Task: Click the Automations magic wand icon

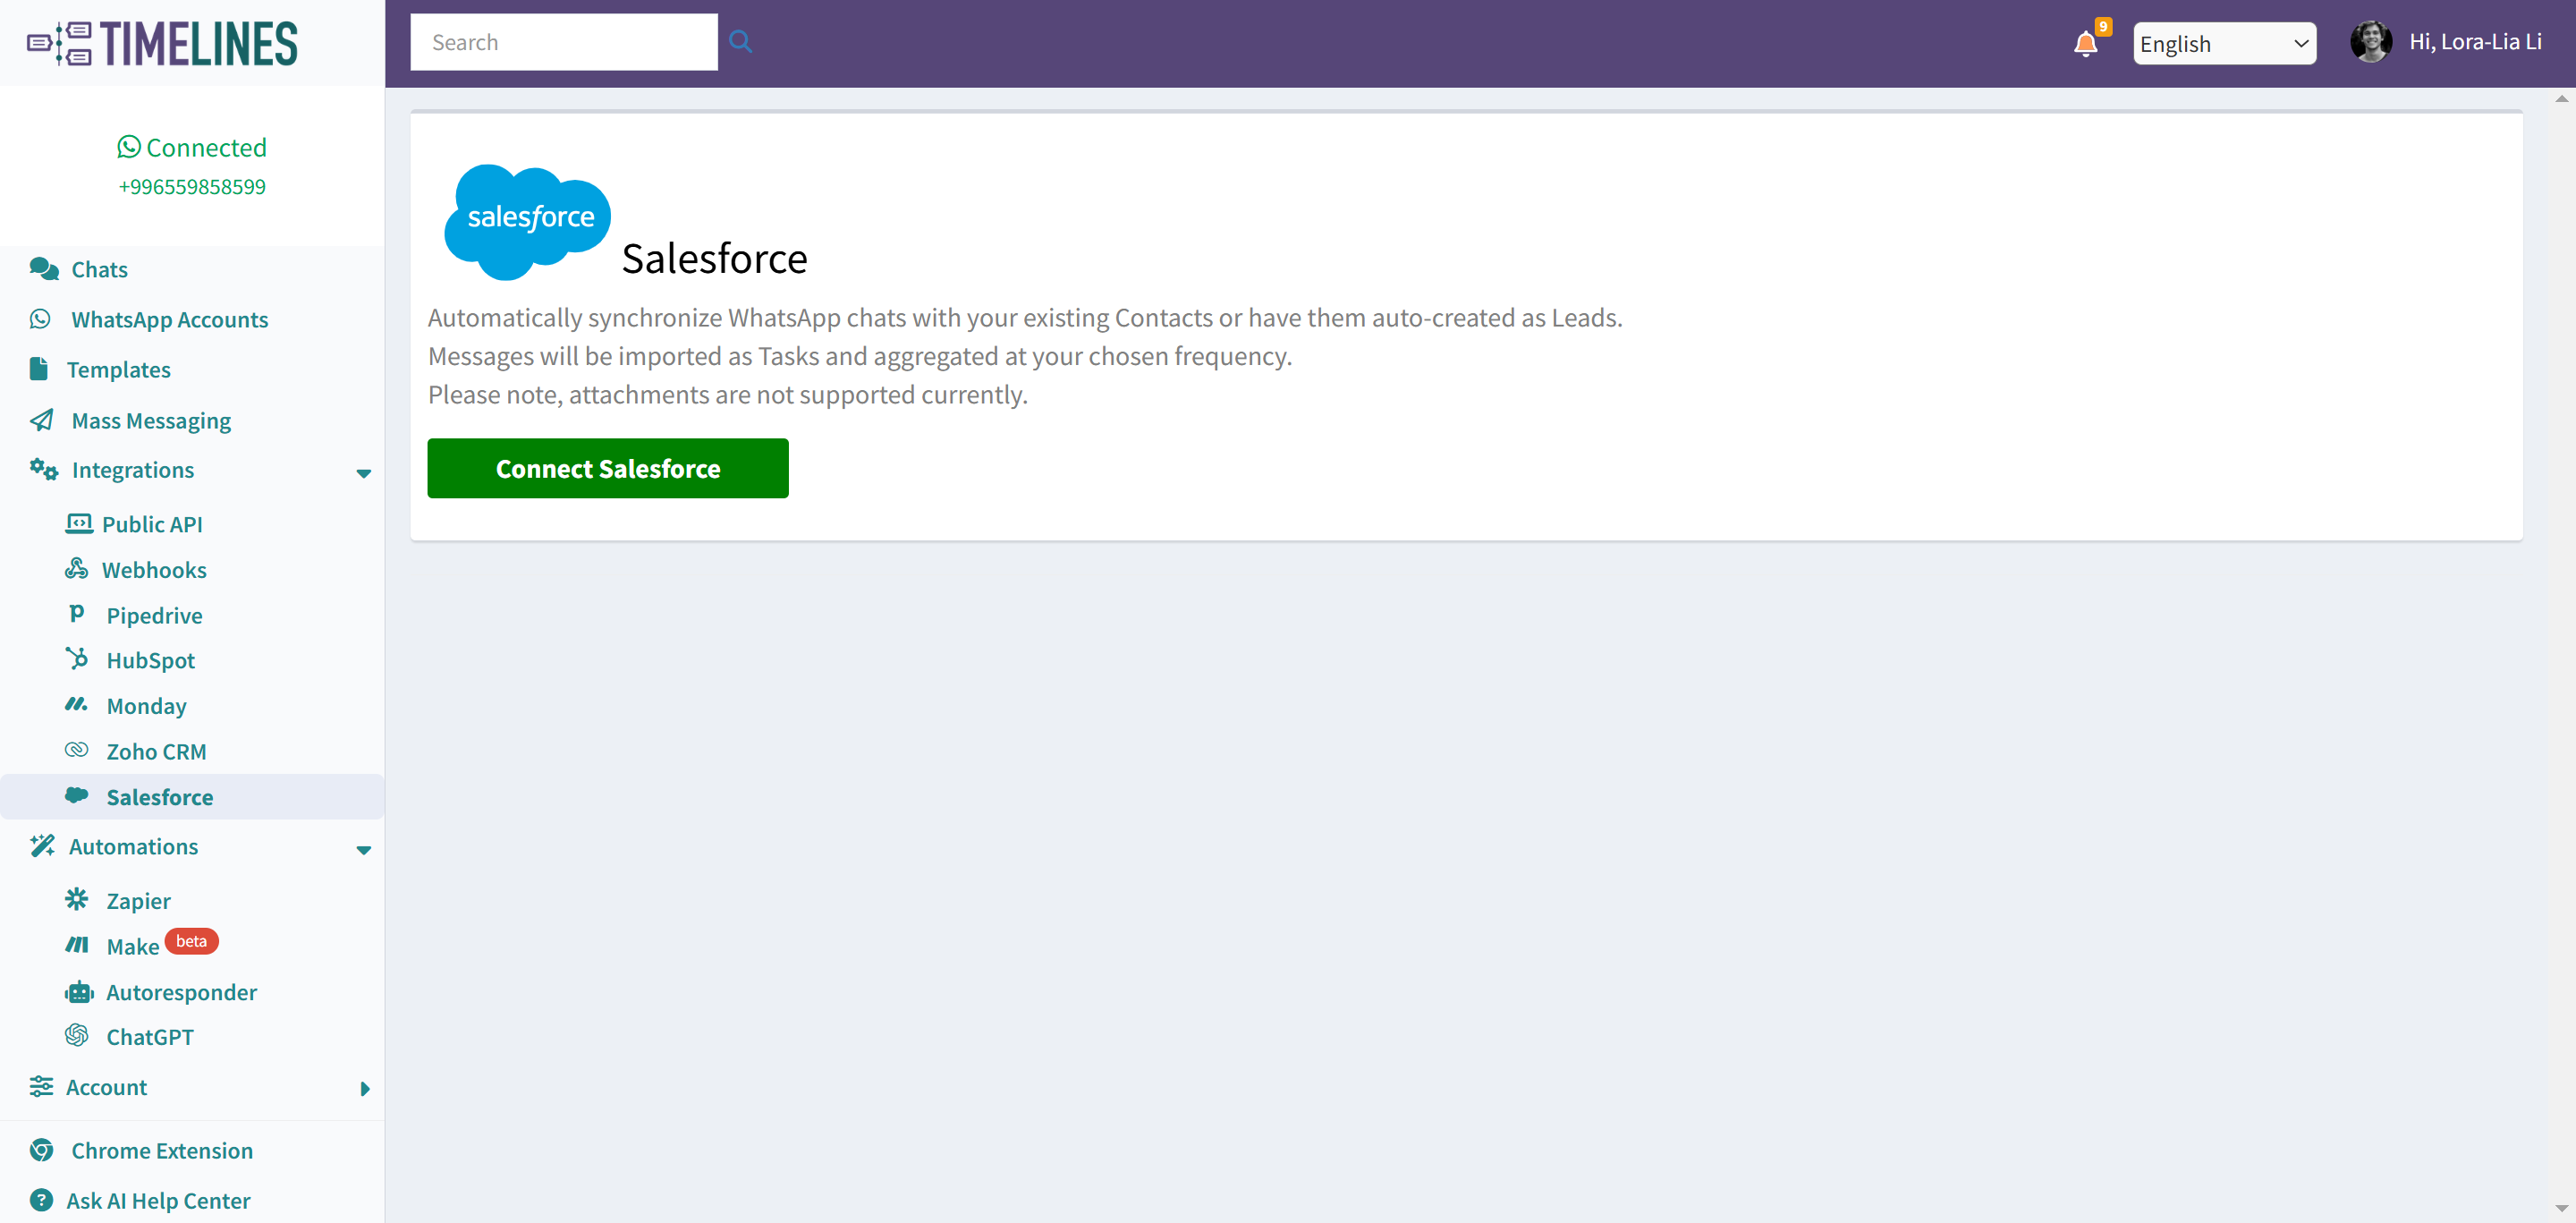Action: point(42,845)
